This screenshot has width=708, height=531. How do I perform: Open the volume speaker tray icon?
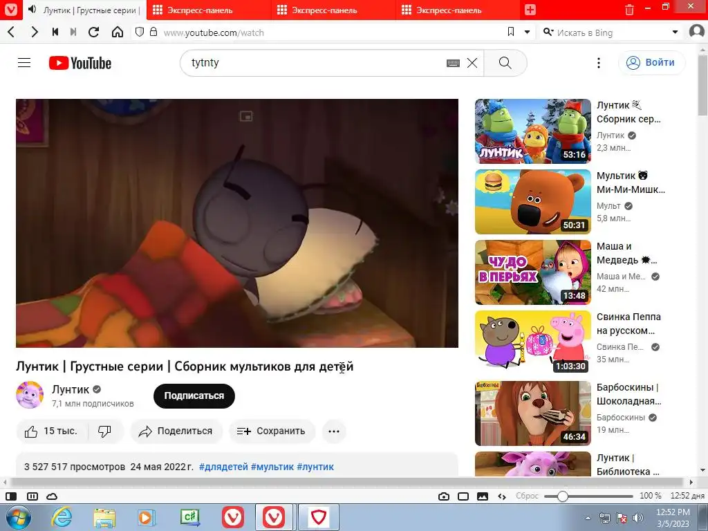pyautogui.click(x=638, y=517)
